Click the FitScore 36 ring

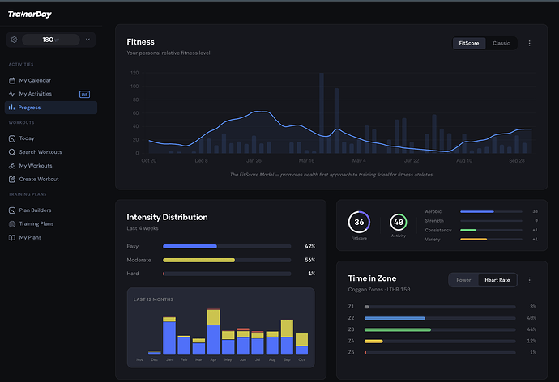[359, 222]
